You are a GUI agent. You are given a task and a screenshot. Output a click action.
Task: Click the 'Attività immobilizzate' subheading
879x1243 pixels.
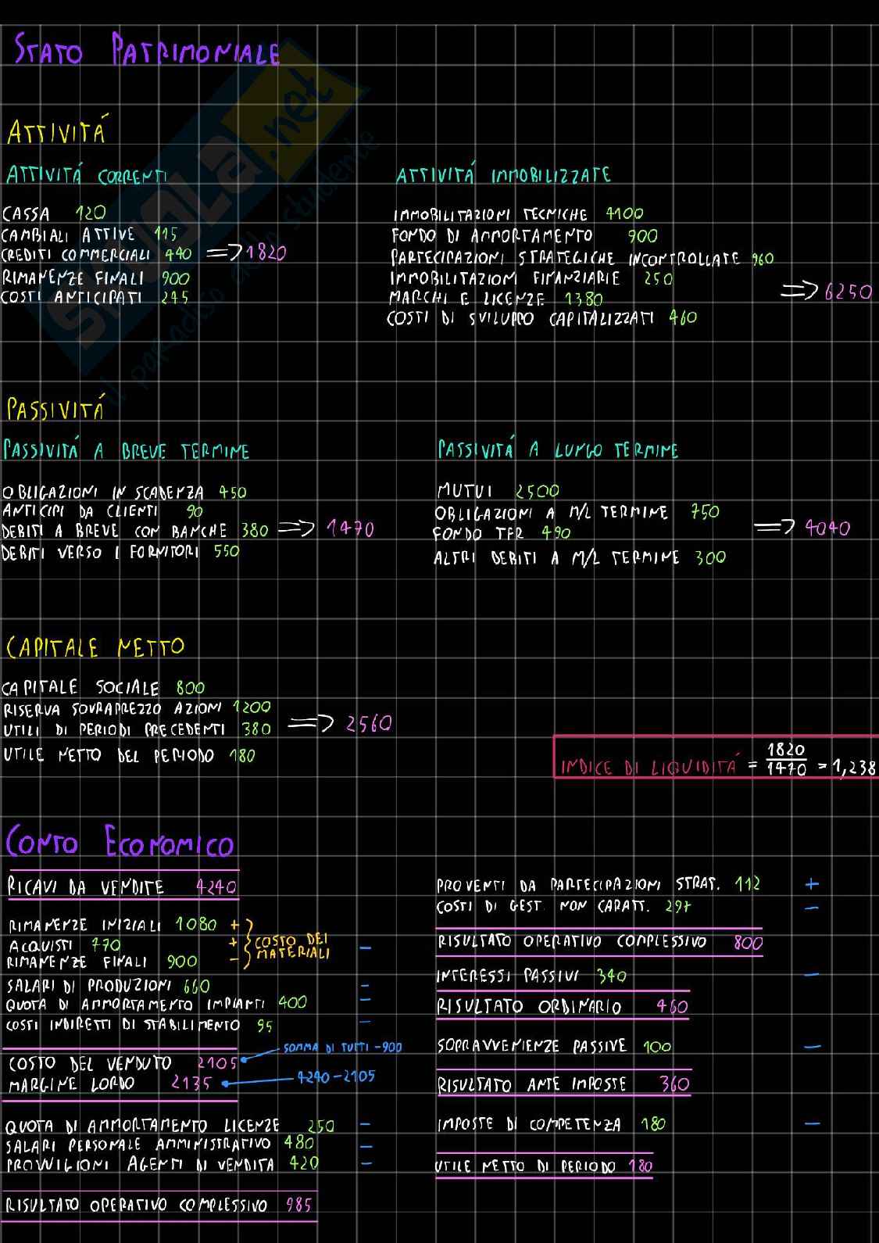pos(502,175)
